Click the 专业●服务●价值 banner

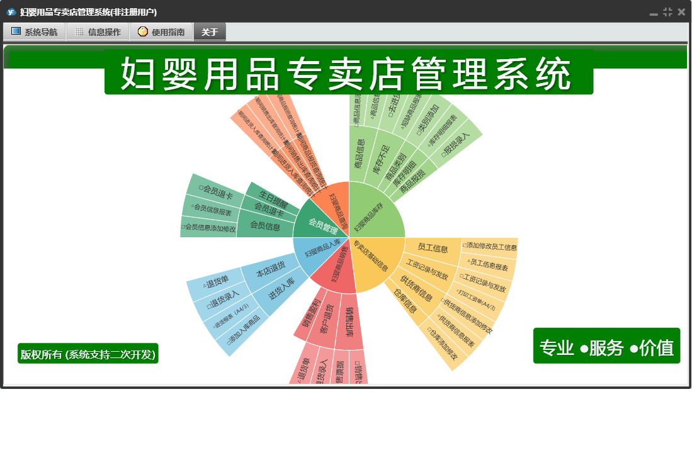606,346
